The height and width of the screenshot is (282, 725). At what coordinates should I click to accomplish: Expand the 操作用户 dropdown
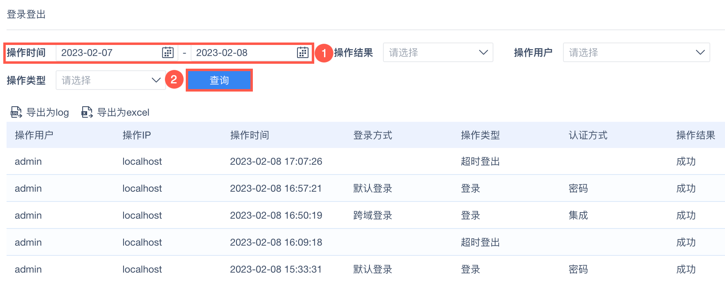636,53
